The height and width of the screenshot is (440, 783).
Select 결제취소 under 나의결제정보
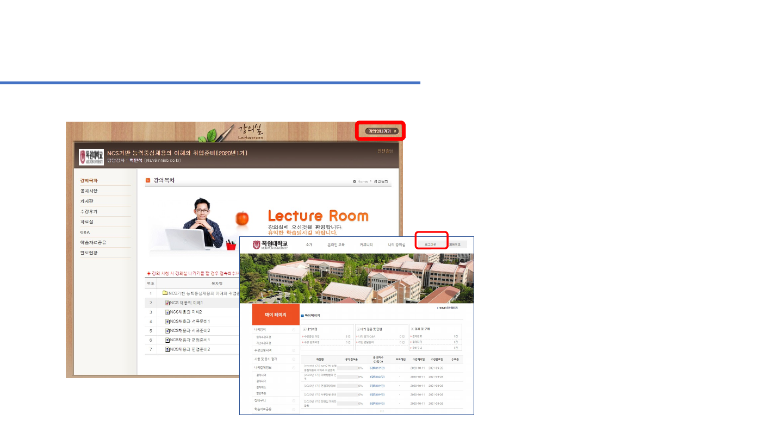pyautogui.click(x=262, y=387)
